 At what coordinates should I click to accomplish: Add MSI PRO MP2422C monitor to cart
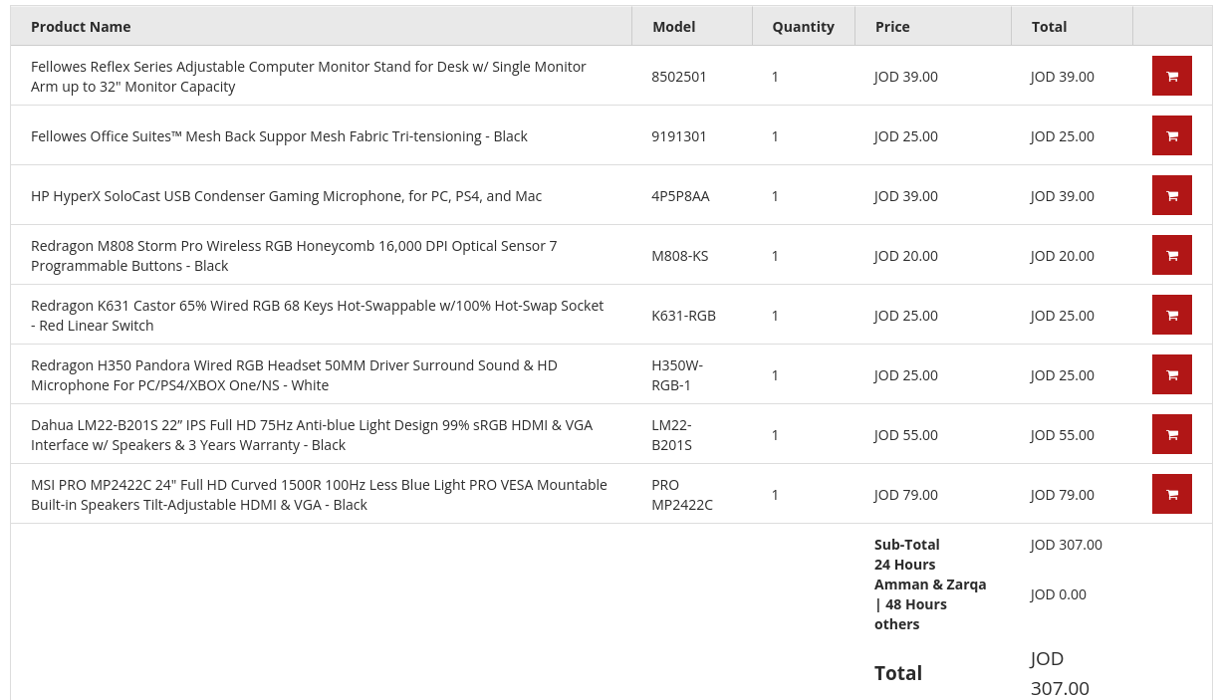1171,494
